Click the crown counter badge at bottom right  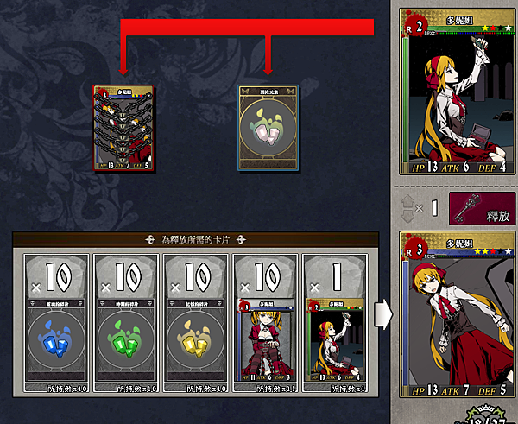(485, 415)
